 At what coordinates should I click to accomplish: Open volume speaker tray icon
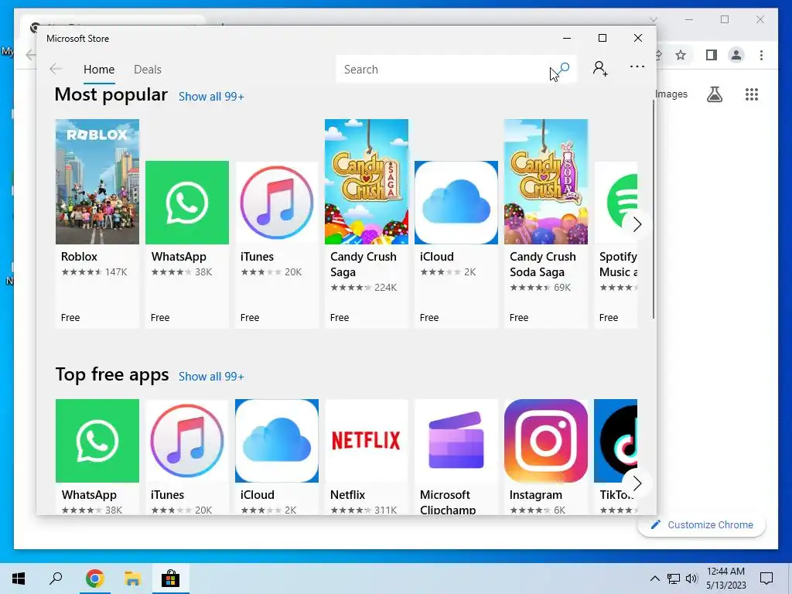click(691, 579)
